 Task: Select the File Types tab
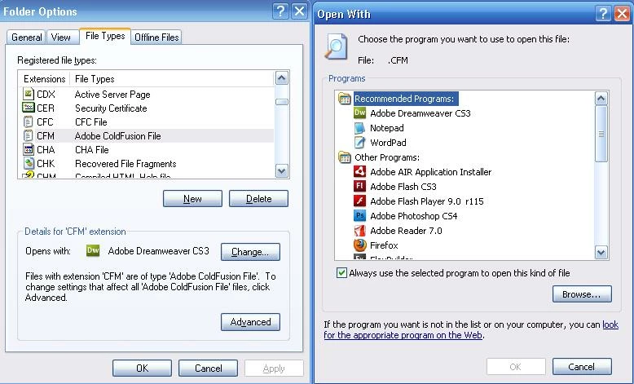click(x=105, y=36)
